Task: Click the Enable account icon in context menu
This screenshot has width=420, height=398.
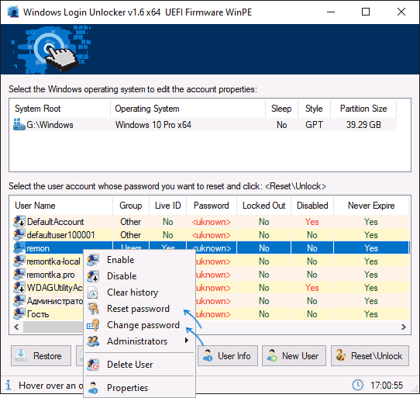Action: click(93, 260)
